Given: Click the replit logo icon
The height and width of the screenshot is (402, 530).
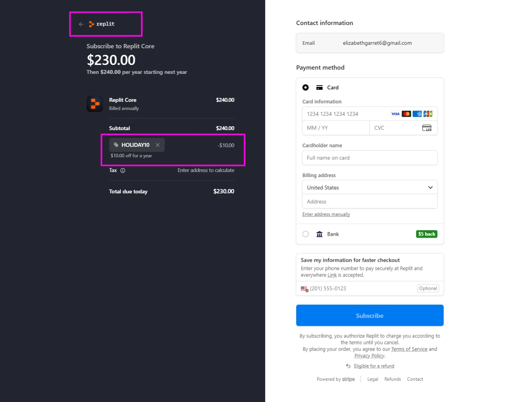Looking at the screenshot, I should (92, 24).
